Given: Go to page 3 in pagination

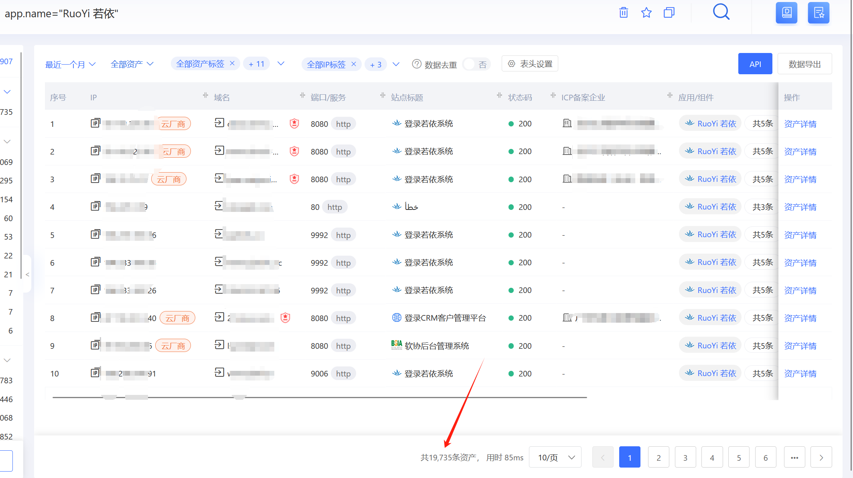Looking at the screenshot, I should [x=685, y=458].
